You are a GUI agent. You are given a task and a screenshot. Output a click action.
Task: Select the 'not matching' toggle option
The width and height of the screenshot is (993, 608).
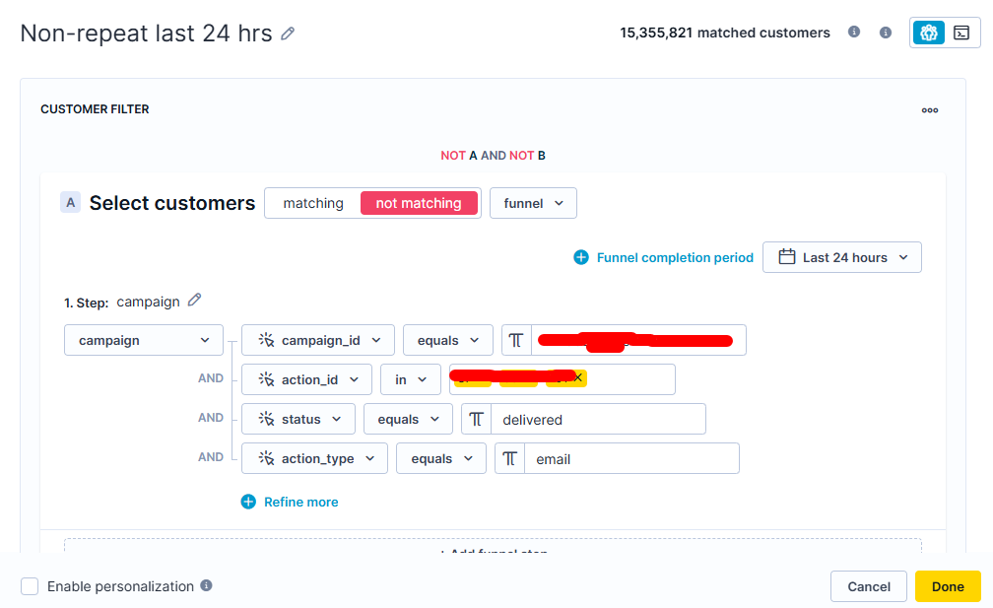(419, 203)
